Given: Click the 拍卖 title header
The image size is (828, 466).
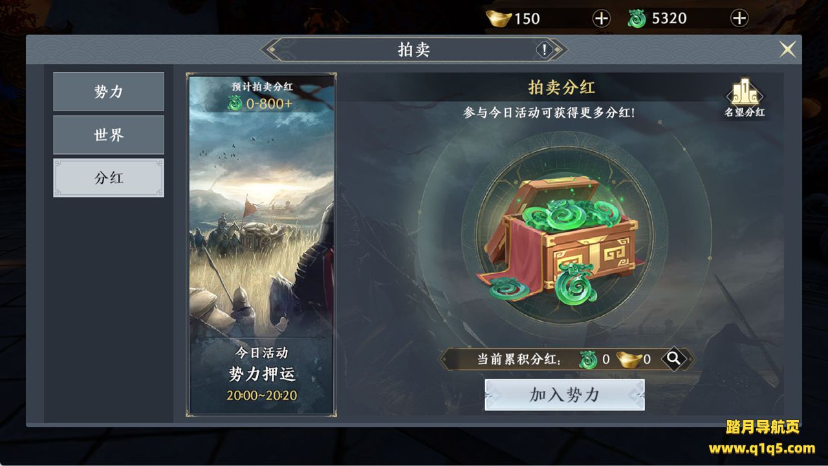Looking at the screenshot, I should click(414, 50).
